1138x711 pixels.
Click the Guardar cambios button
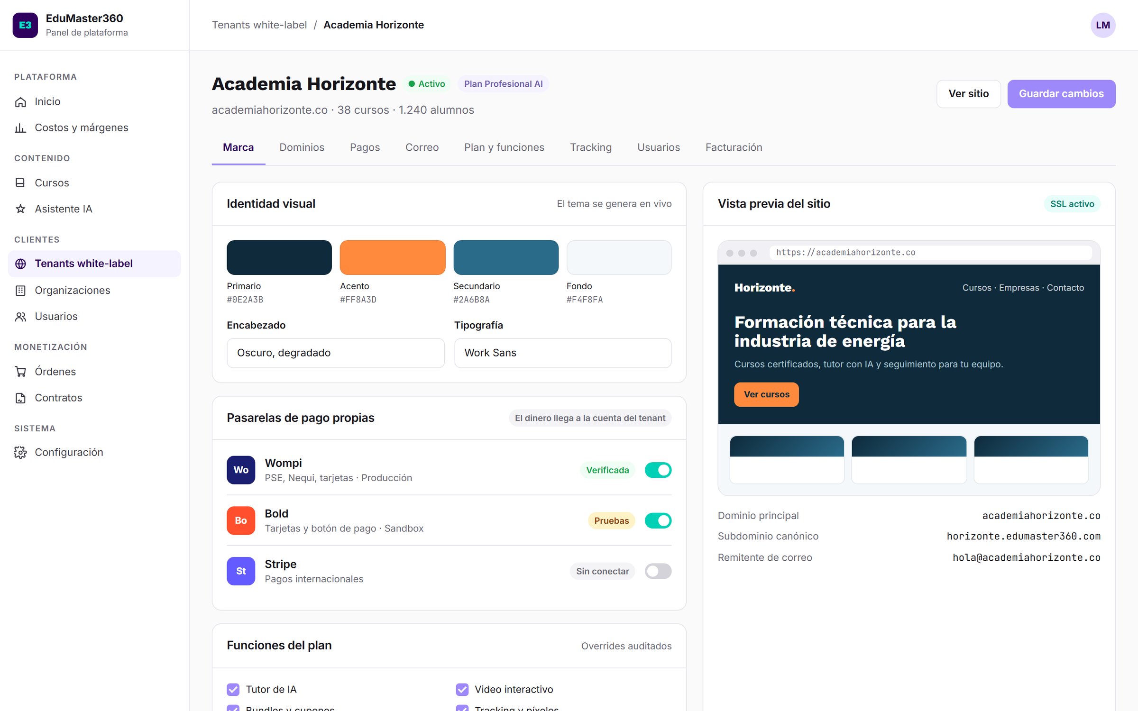coord(1061,94)
